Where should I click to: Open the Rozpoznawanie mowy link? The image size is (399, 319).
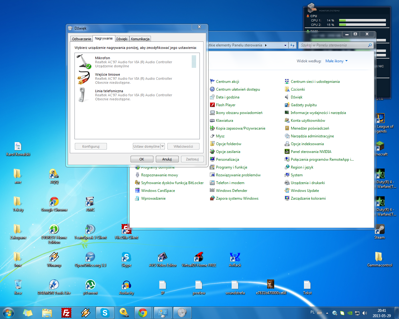160,175
